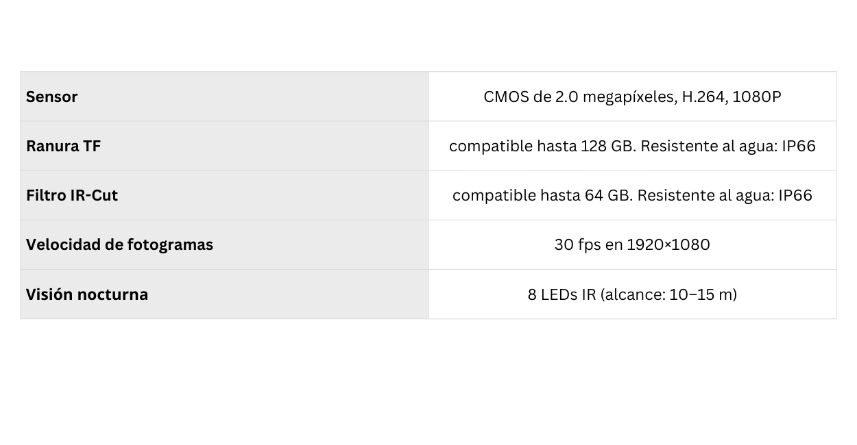Image resolution: width=857 pixels, height=445 pixels.
Task: Click 'Resistente al agua' in Ranura TF row
Action: 706,146
